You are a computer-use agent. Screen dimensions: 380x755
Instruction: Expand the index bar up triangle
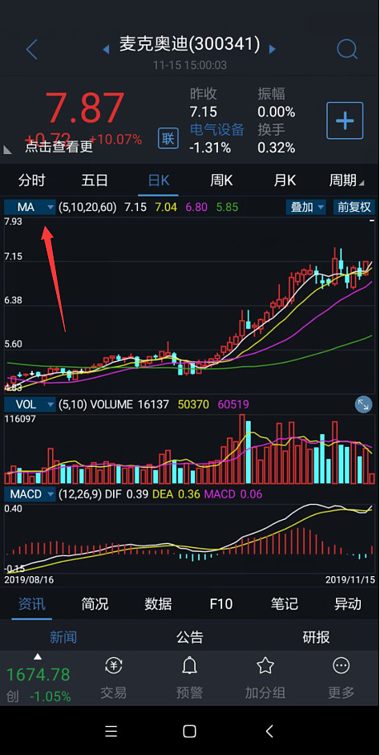click(38, 657)
